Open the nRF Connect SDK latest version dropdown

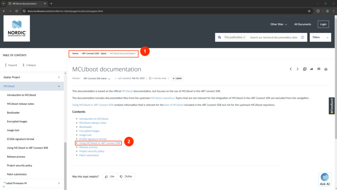click(x=97, y=78)
